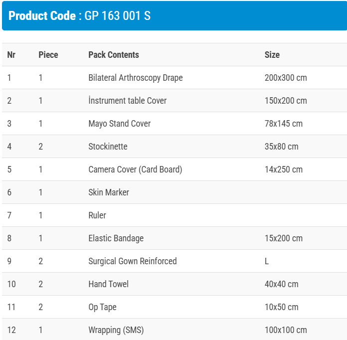The image size is (347, 340).
Task: Select the Hand Towel entry
Action: click(109, 284)
